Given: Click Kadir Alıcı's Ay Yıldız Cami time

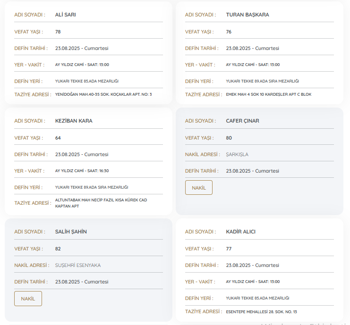Looking at the screenshot, I should 253,282.
